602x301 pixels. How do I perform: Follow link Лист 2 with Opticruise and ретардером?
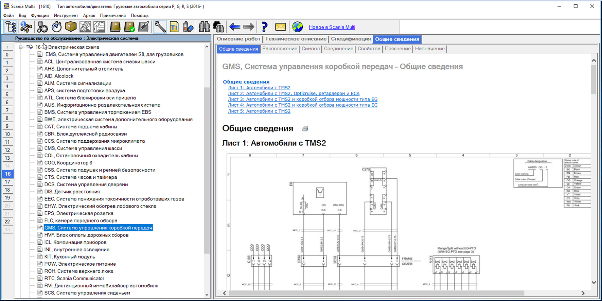pyautogui.click(x=294, y=93)
